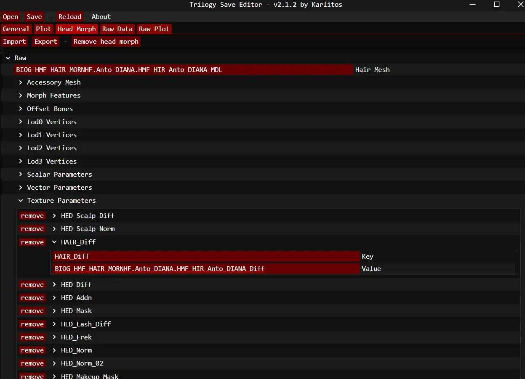
Task: Switch to the General tab
Action: click(16, 29)
